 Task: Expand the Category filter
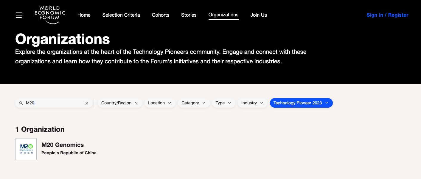[x=193, y=103]
